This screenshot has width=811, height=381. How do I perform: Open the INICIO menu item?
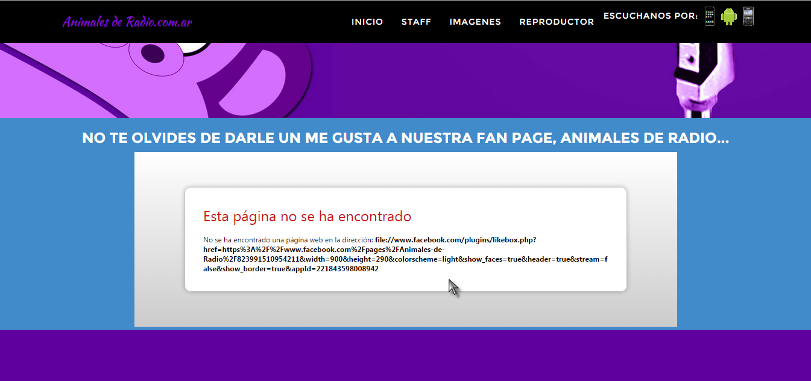[367, 22]
